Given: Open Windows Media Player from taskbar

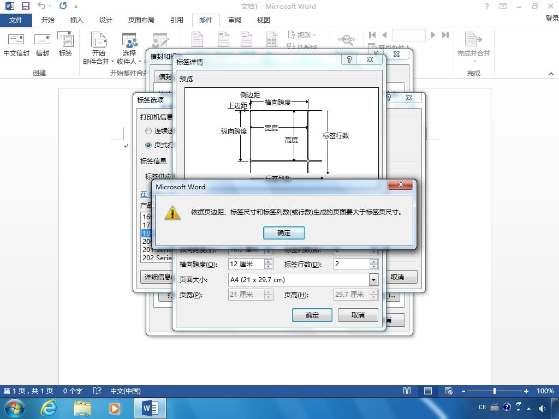Looking at the screenshot, I should [x=115, y=408].
